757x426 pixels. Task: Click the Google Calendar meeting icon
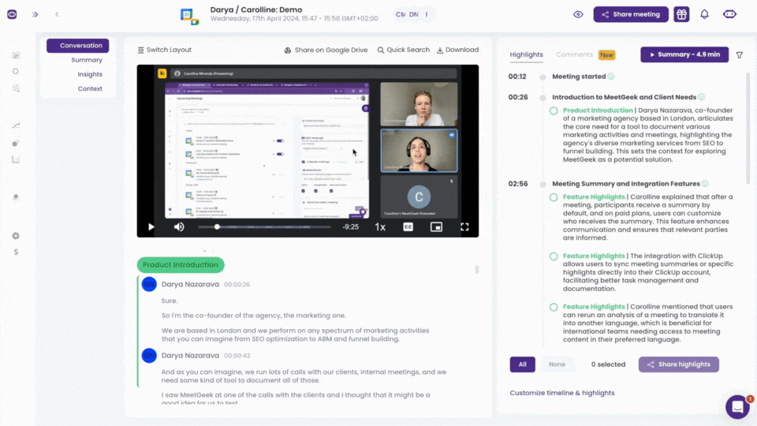[189, 17]
